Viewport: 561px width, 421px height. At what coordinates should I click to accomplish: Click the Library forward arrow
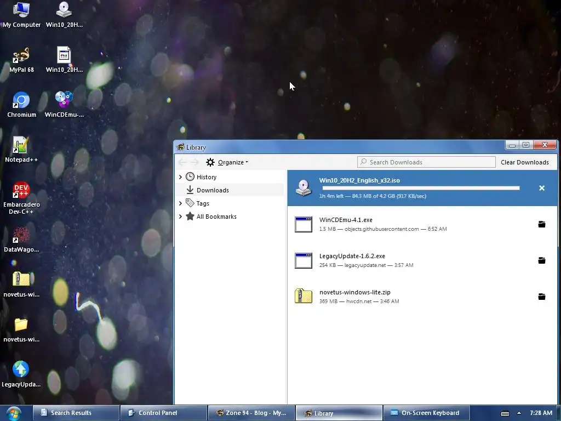[x=194, y=162]
